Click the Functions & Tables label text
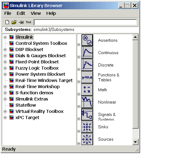179x154 pixels. click(x=109, y=77)
